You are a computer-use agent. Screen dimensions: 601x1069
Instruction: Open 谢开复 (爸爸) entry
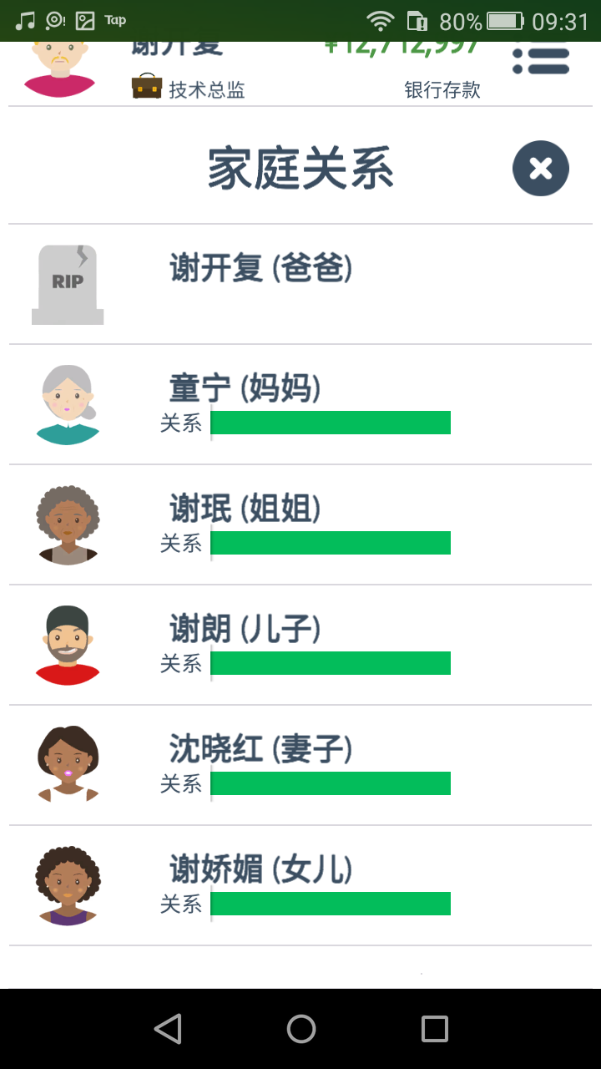300,284
